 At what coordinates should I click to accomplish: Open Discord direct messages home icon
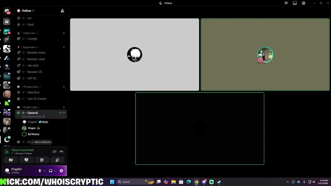point(7,11)
